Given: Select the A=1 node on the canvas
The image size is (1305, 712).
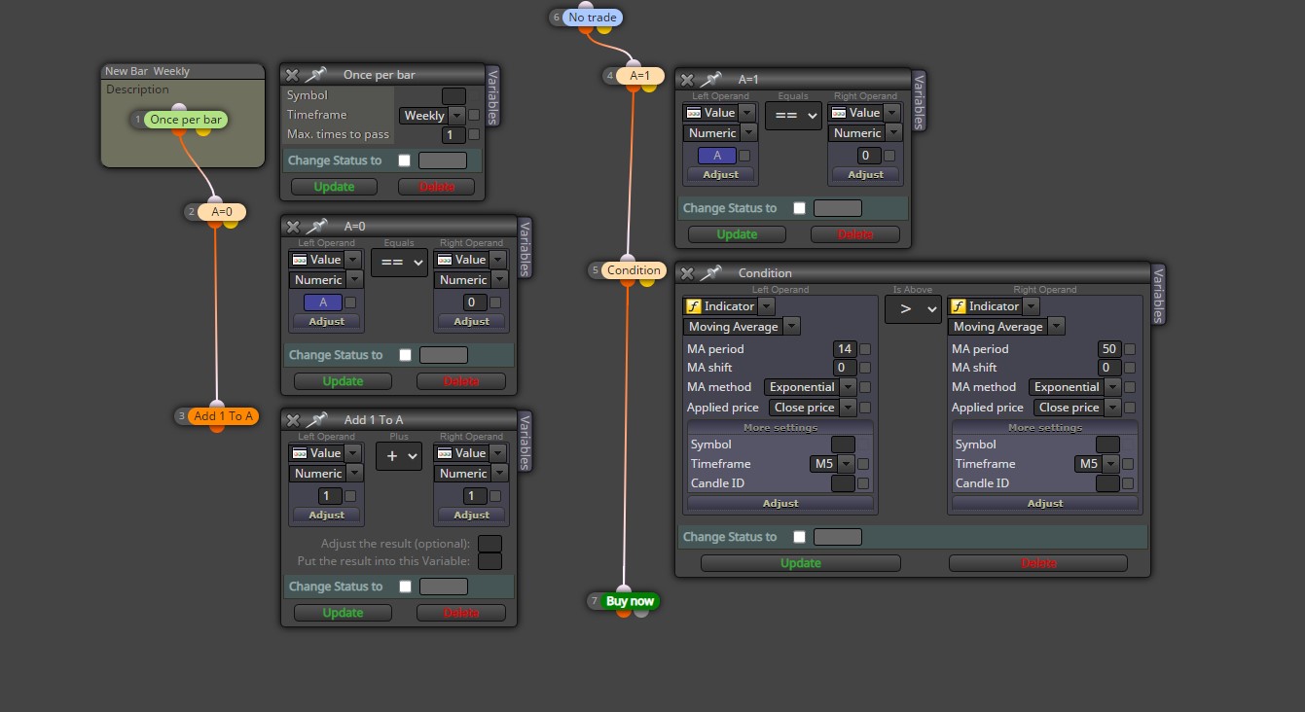Looking at the screenshot, I should [639, 75].
